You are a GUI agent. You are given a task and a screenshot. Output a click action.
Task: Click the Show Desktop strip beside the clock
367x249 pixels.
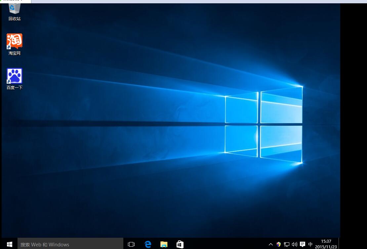point(339,244)
